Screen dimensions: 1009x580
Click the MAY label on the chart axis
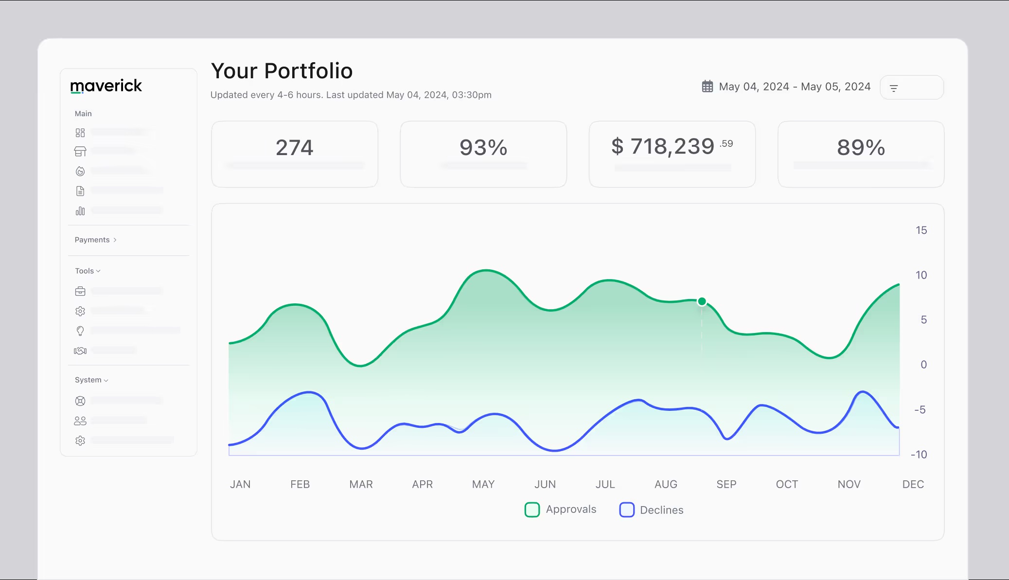point(483,484)
